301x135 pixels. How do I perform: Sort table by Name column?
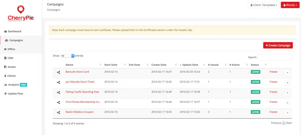(x=83, y=65)
